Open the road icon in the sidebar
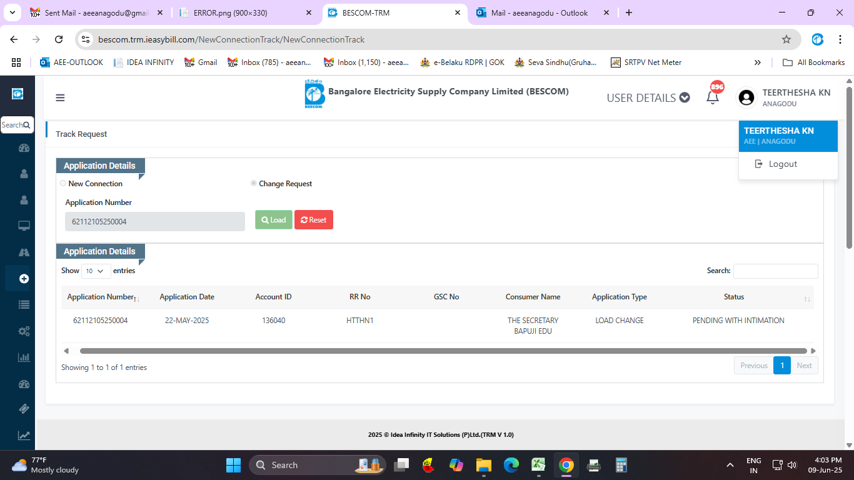This screenshot has width=854, height=480. pos(24,252)
